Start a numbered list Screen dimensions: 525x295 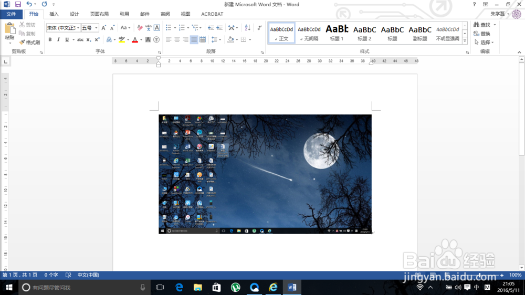point(182,28)
